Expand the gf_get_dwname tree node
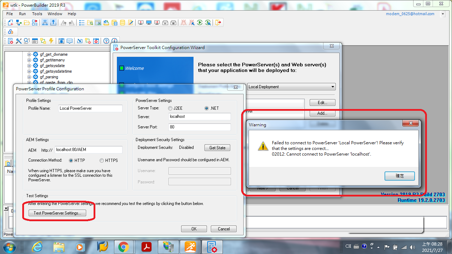 click(x=29, y=54)
